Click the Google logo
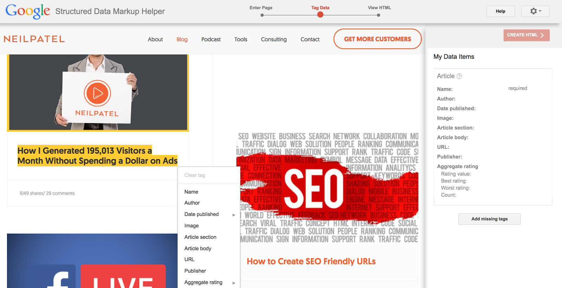The width and height of the screenshot is (562, 288). pyautogui.click(x=28, y=11)
